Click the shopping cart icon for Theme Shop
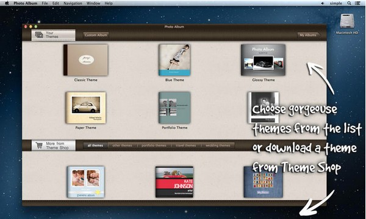The height and width of the screenshot is (219, 366). pos(39,145)
